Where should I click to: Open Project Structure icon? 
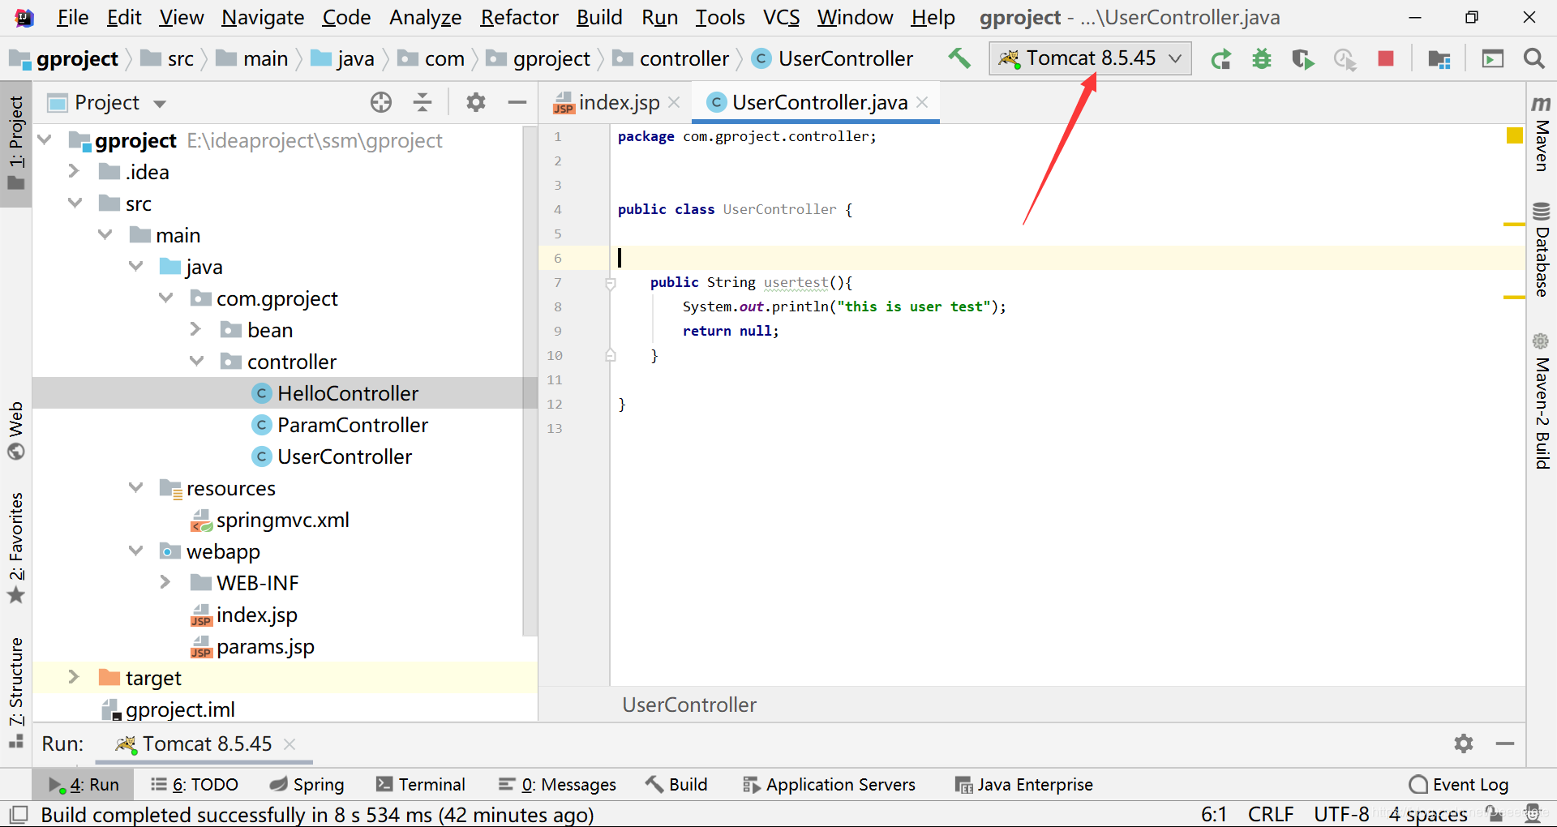pyautogui.click(x=1439, y=59)
